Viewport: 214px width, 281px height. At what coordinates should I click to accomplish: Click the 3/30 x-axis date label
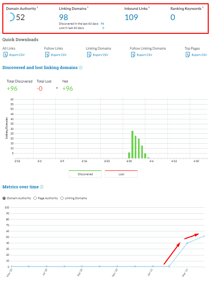click(129, 161)
